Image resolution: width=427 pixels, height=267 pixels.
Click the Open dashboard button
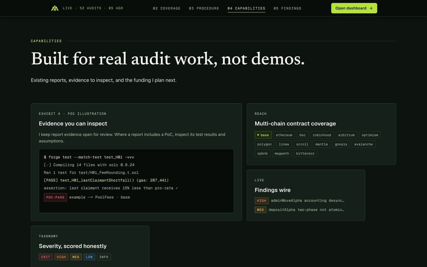(x=354, y=8)
